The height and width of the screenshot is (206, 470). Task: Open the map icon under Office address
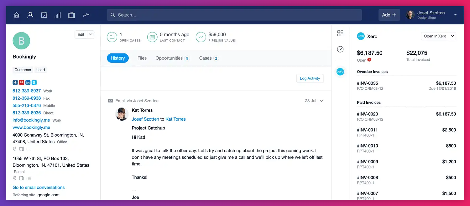[x=22, y=149]
